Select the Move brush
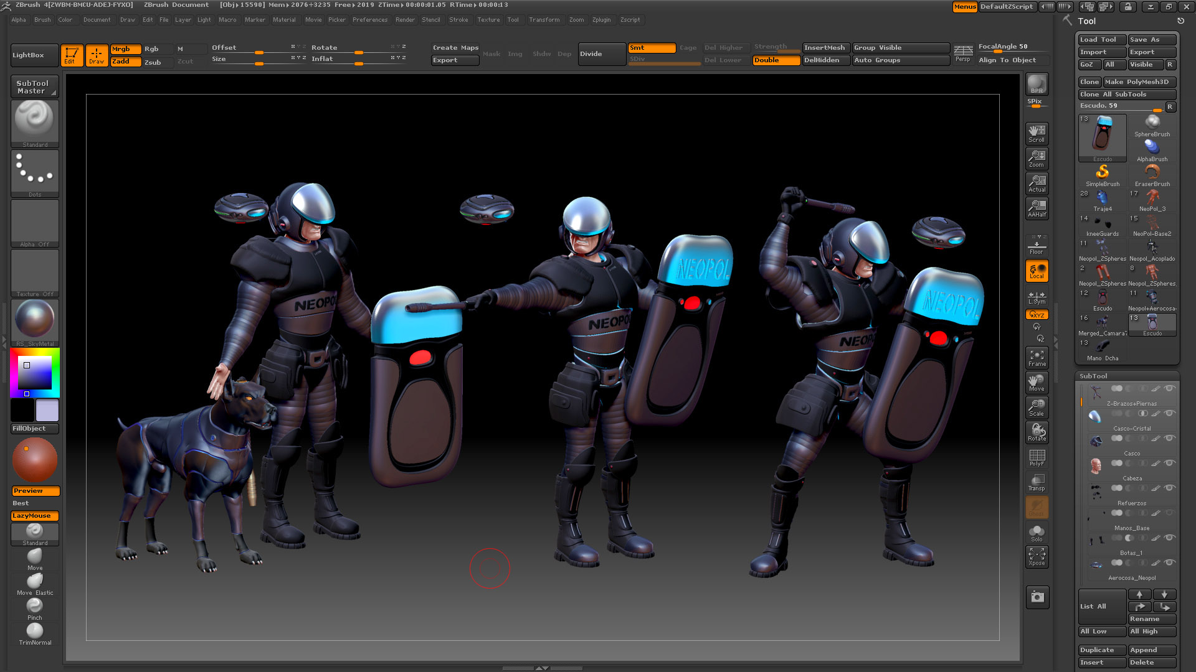The image size is (1196, 672). point(35,559)
